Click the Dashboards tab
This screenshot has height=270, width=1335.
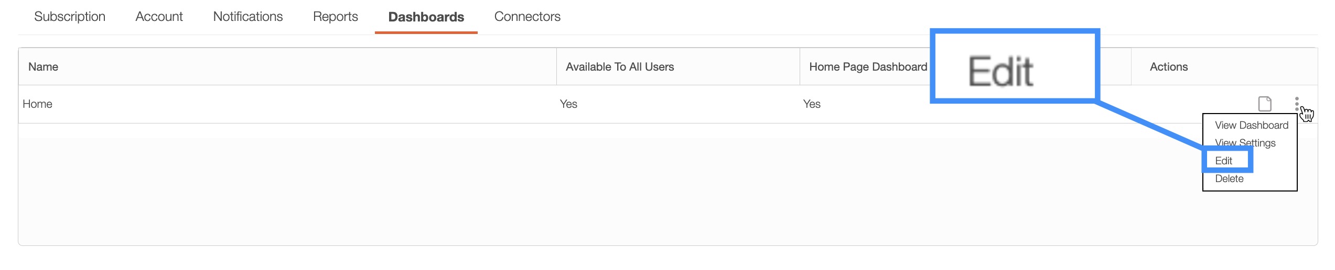coord(426,17)
